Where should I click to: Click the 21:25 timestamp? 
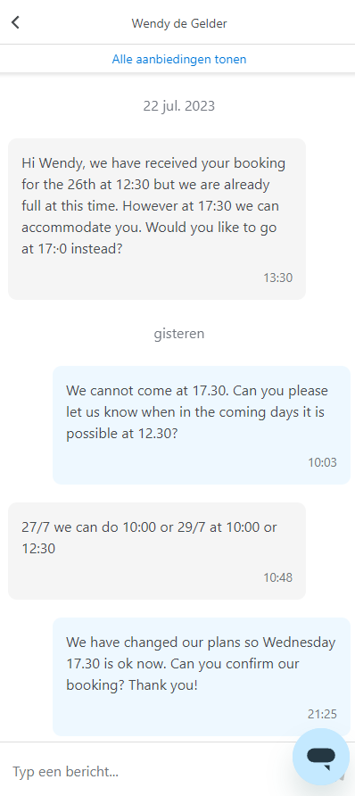(322, 714)
